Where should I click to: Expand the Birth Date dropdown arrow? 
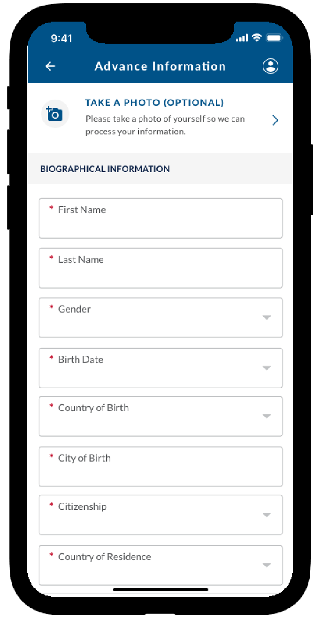tap(267, 368)
